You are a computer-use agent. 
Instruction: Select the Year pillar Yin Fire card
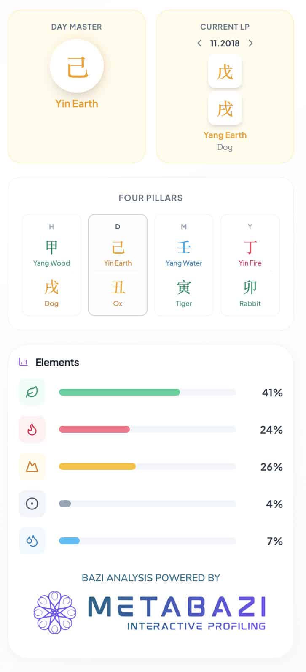[250, 265]
